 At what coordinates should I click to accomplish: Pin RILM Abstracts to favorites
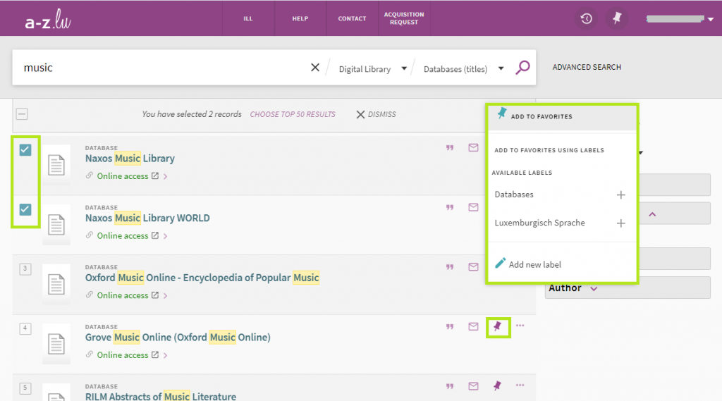point(497,385)
